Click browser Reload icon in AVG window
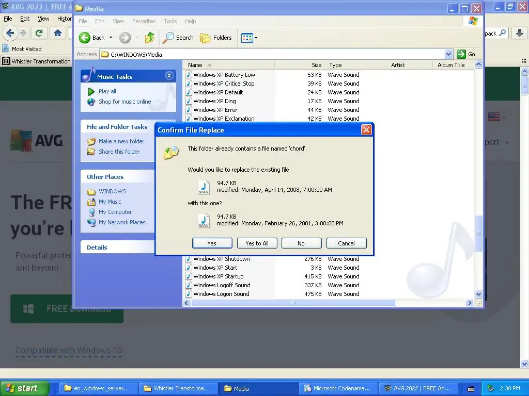Screen dimensions: 529x396 (x=39, y=33)
